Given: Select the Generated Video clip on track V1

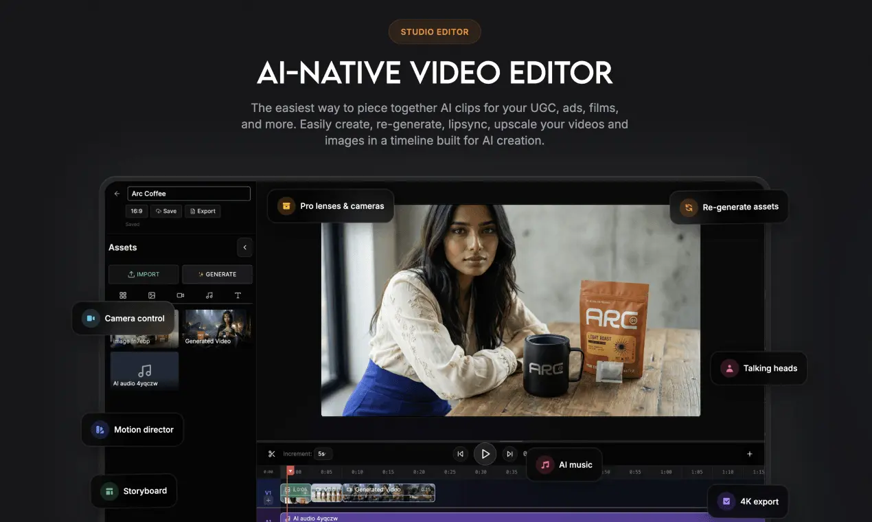Looking at the screenshot, I should pos(389,492).
